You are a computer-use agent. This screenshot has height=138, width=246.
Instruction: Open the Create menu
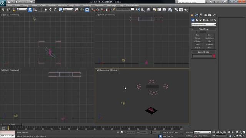tap(43, 5)
